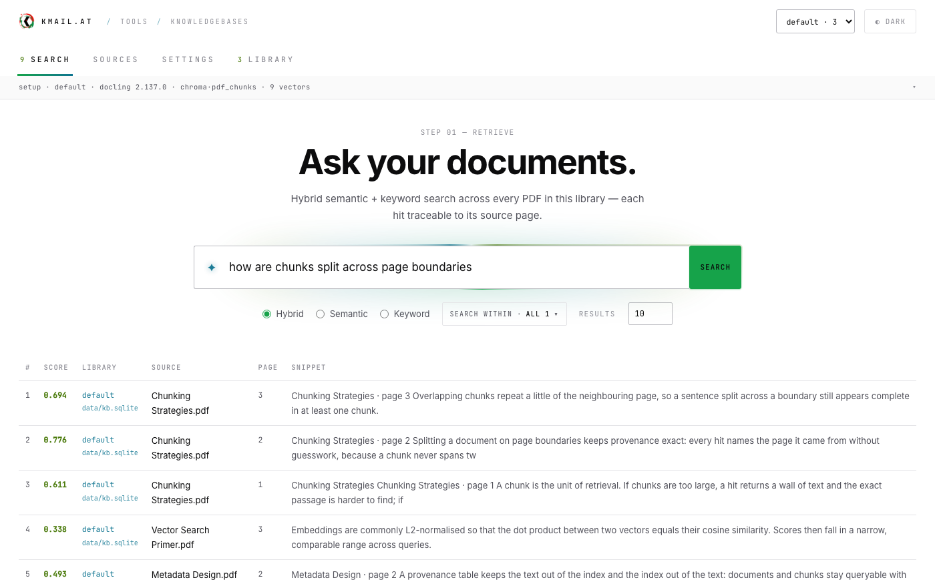The height and width of the screenshot is (584, 935).
Task: Open default library link in row 1
Action: click(98, 395)
